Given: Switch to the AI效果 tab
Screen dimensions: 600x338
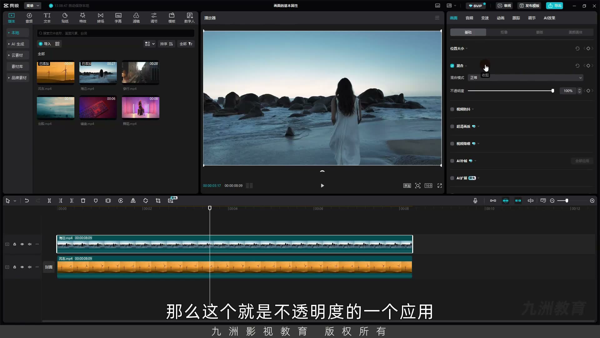Looking at the screenshot, I should (x=549, y=18).
